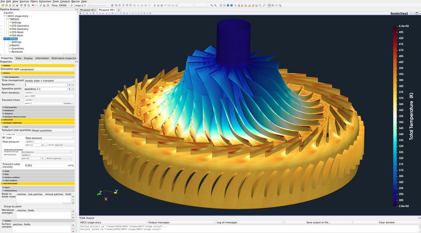
Task: Click the Time value 45000 field
Action: pos(64,6)
